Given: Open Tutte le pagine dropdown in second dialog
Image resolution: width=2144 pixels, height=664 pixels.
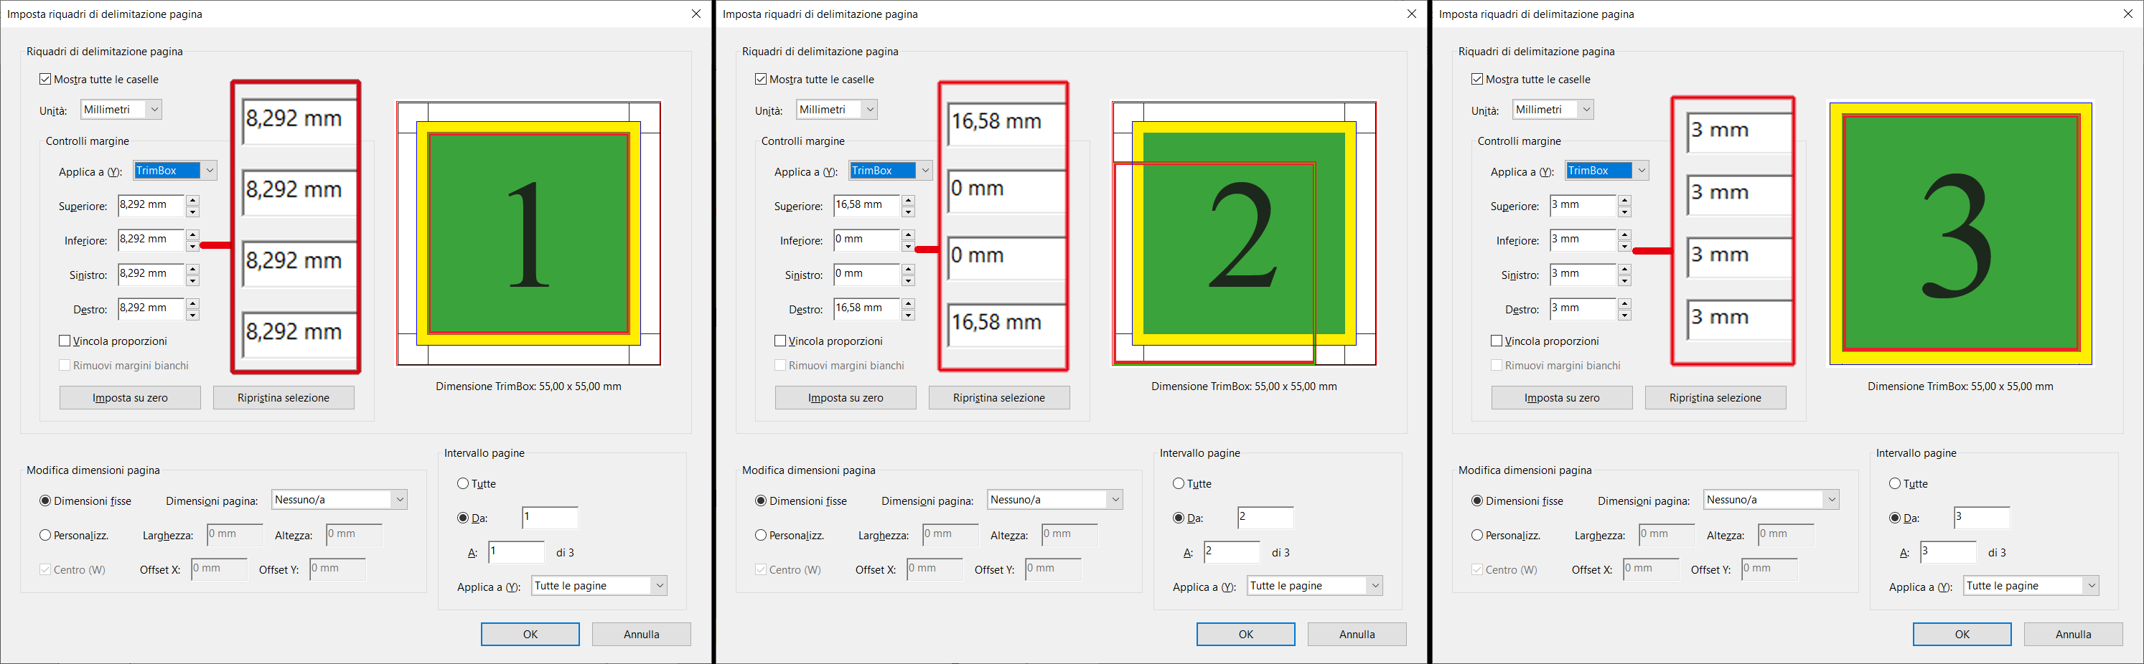Looking at the screenshot, I should pyautogui.click(x=1315, y=586).
